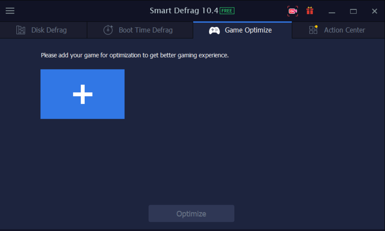Click the game controller icon
This screenshot has height=231, width=385.
click(214, 30)
